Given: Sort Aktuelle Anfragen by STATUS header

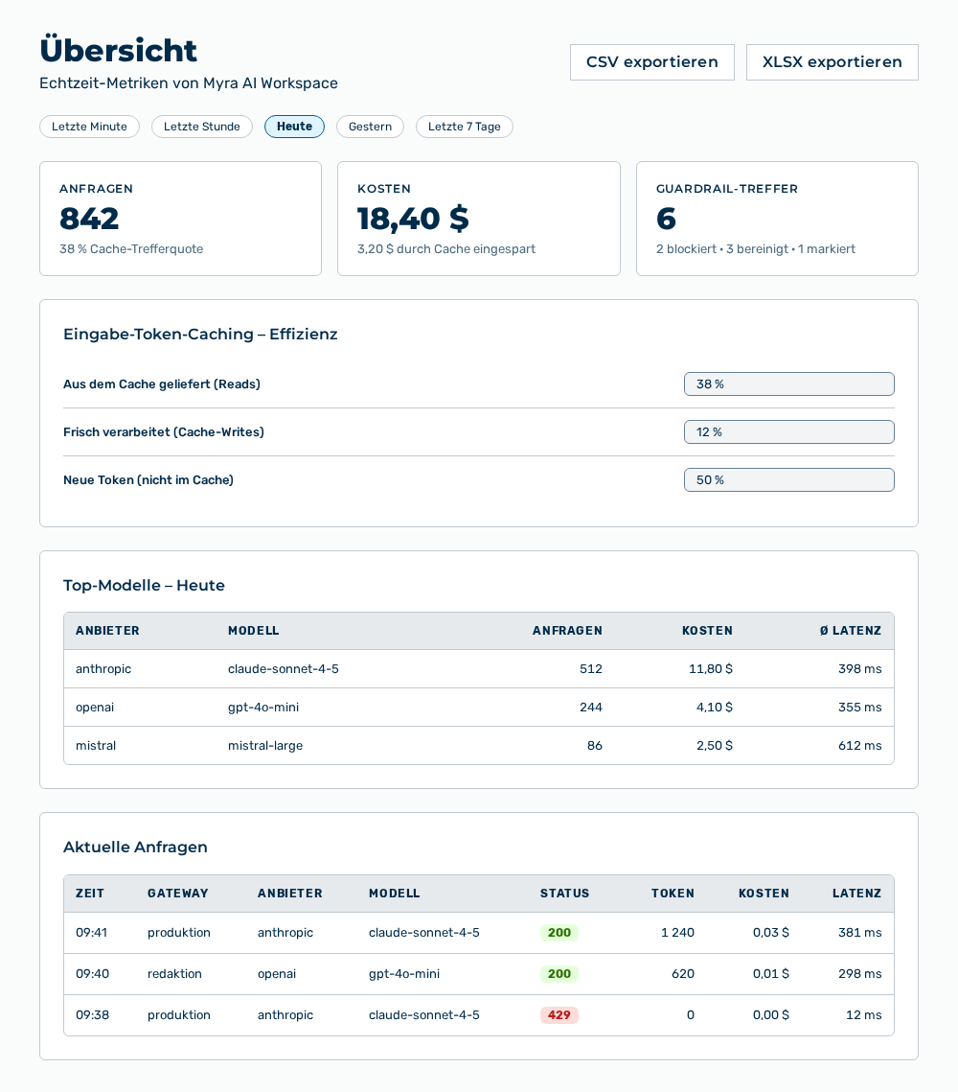Looking at the screenshot, I should (x=565, y=894).
